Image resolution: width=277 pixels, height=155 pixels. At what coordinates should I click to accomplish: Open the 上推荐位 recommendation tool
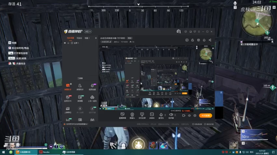pos(68,110)
